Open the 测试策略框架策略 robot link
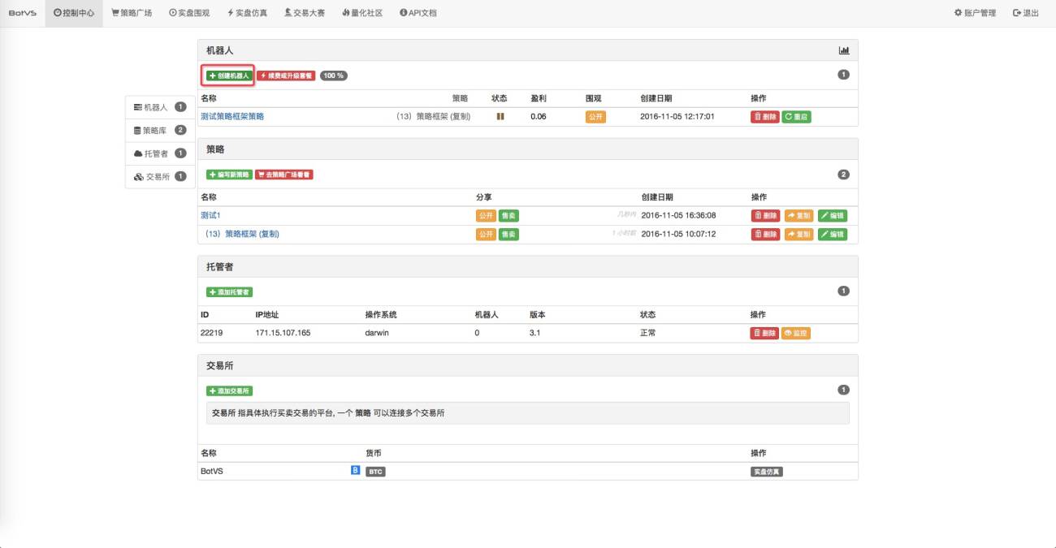Screen dimensions: 1056x548 (x=232, y=117)
